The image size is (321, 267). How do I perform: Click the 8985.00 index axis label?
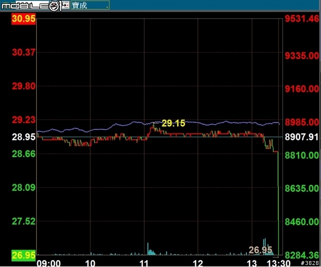pyautogui.click(x=302, y=122)
